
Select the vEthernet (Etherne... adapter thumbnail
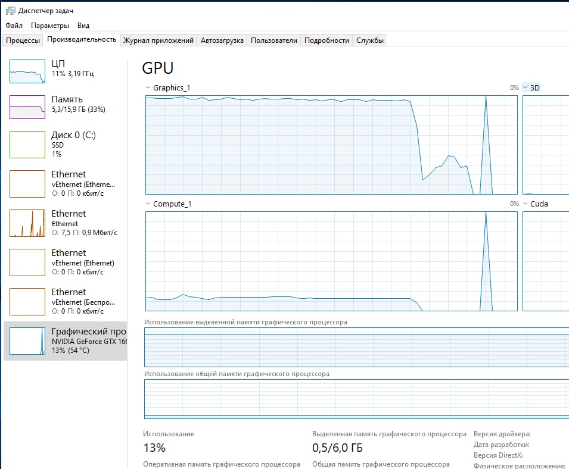[27, 184]
